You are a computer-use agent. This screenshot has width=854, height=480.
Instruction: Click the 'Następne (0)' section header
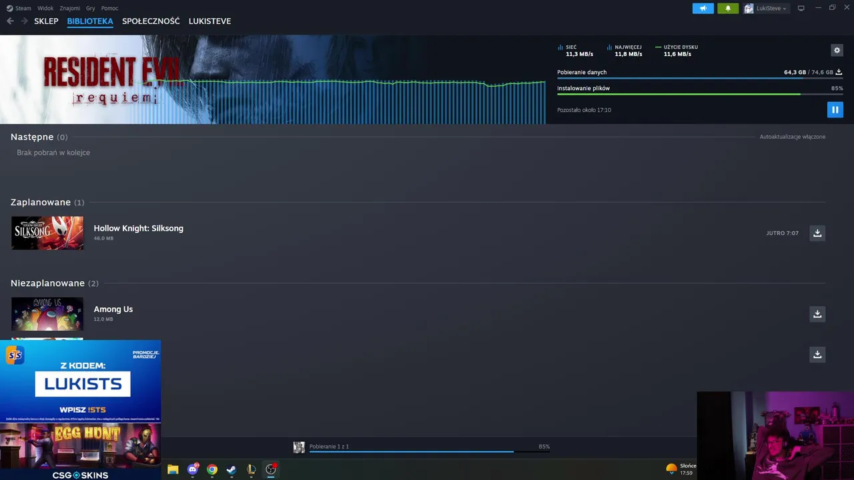pyautogui.click(x=39, y=137)
